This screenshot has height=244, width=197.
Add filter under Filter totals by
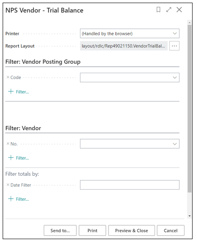tap(19, 199)
